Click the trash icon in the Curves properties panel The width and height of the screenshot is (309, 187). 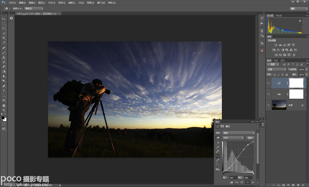252,182
